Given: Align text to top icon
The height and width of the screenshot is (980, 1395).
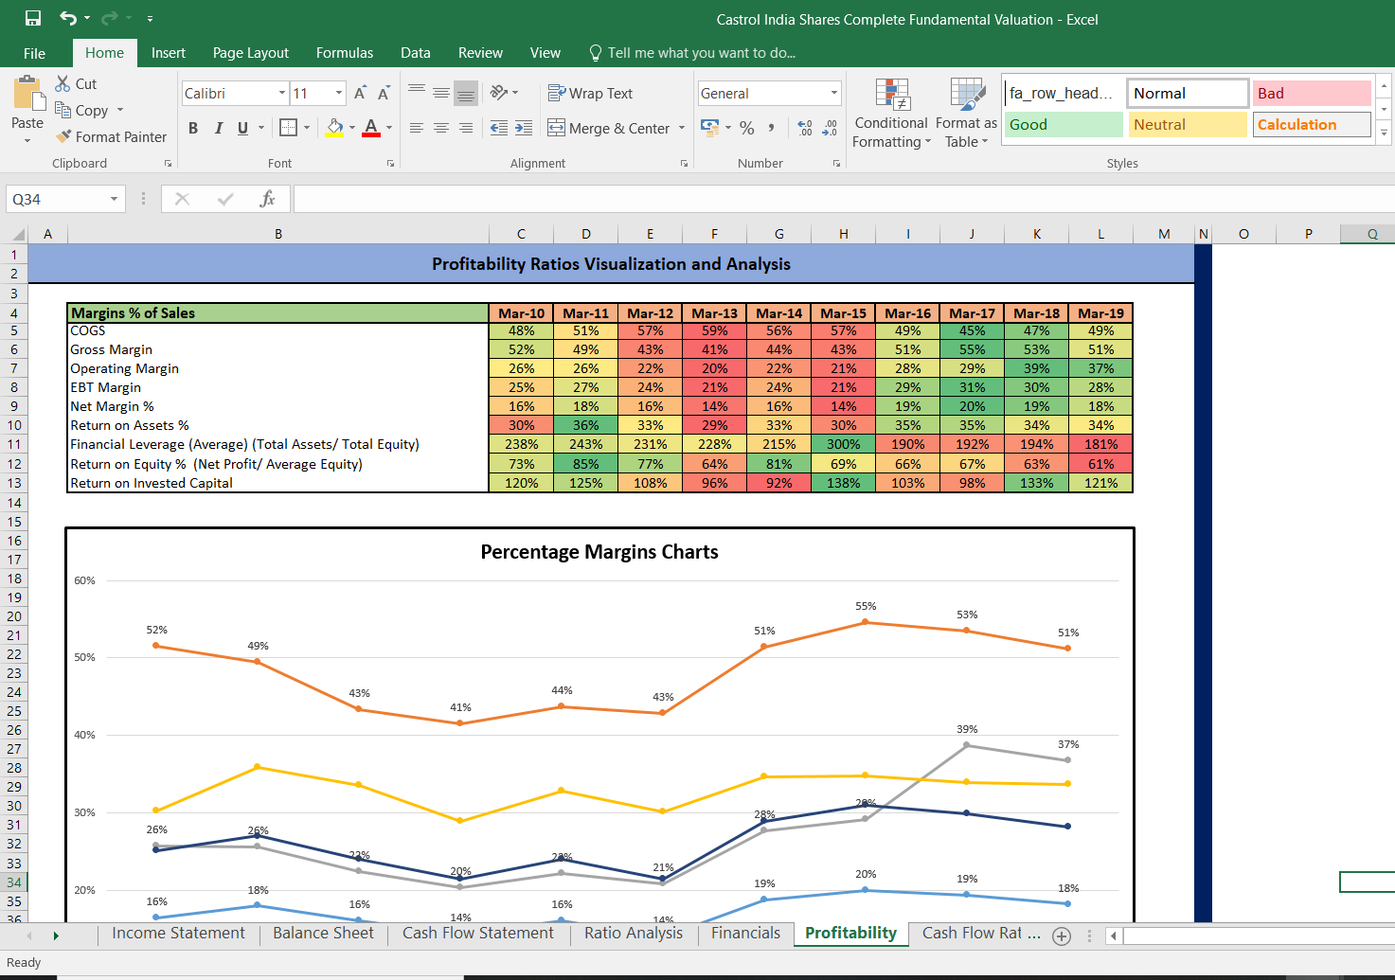Looking at the screenshot, I should tap(417, 92).
